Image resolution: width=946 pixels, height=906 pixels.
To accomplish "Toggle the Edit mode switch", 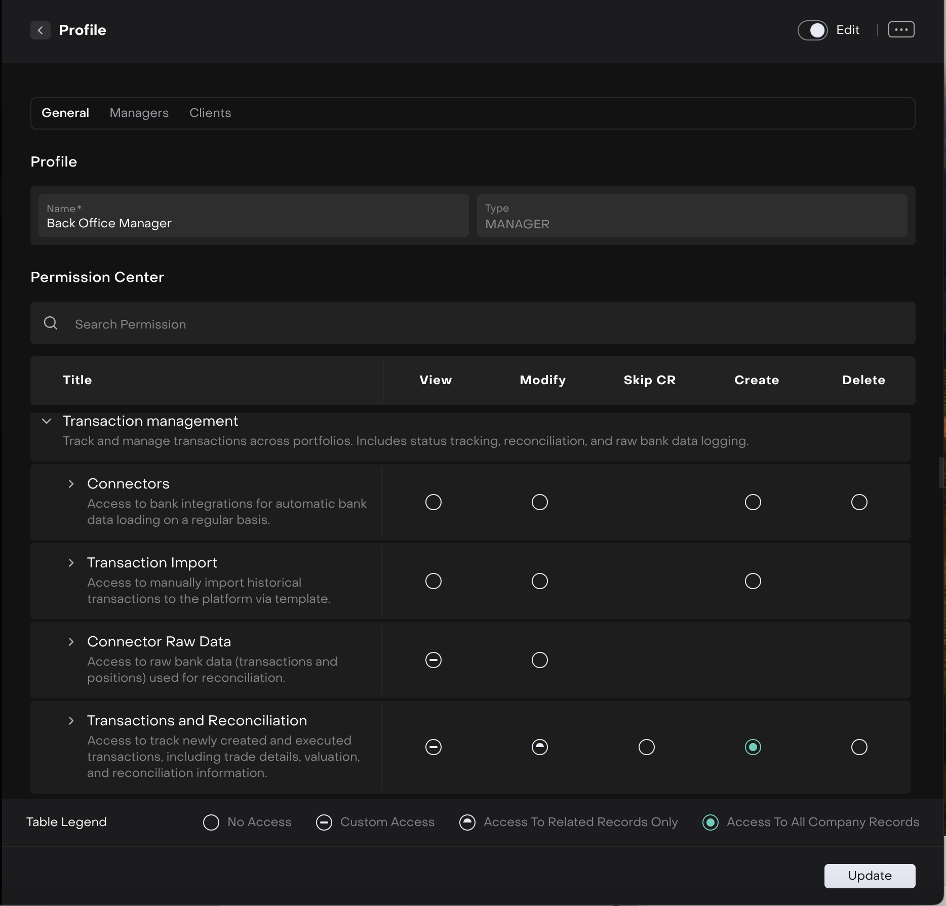I will 812,30.
